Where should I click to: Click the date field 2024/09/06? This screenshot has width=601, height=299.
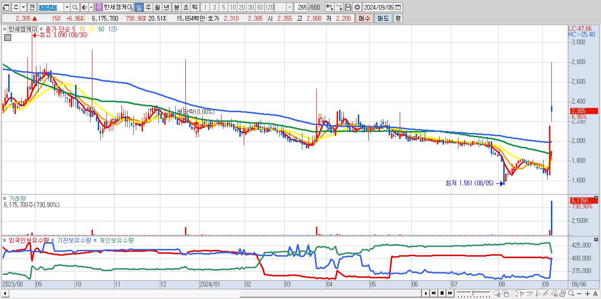coord(379,7)
